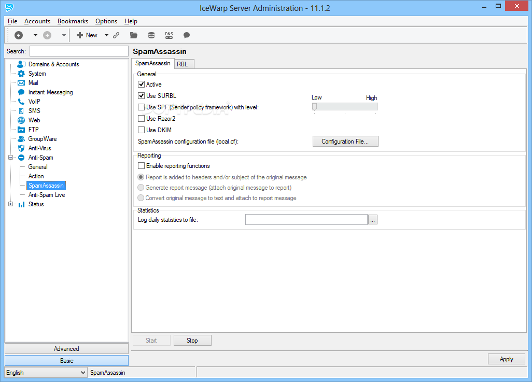Select the SpamAssassin tab

(x=153, y=63)
